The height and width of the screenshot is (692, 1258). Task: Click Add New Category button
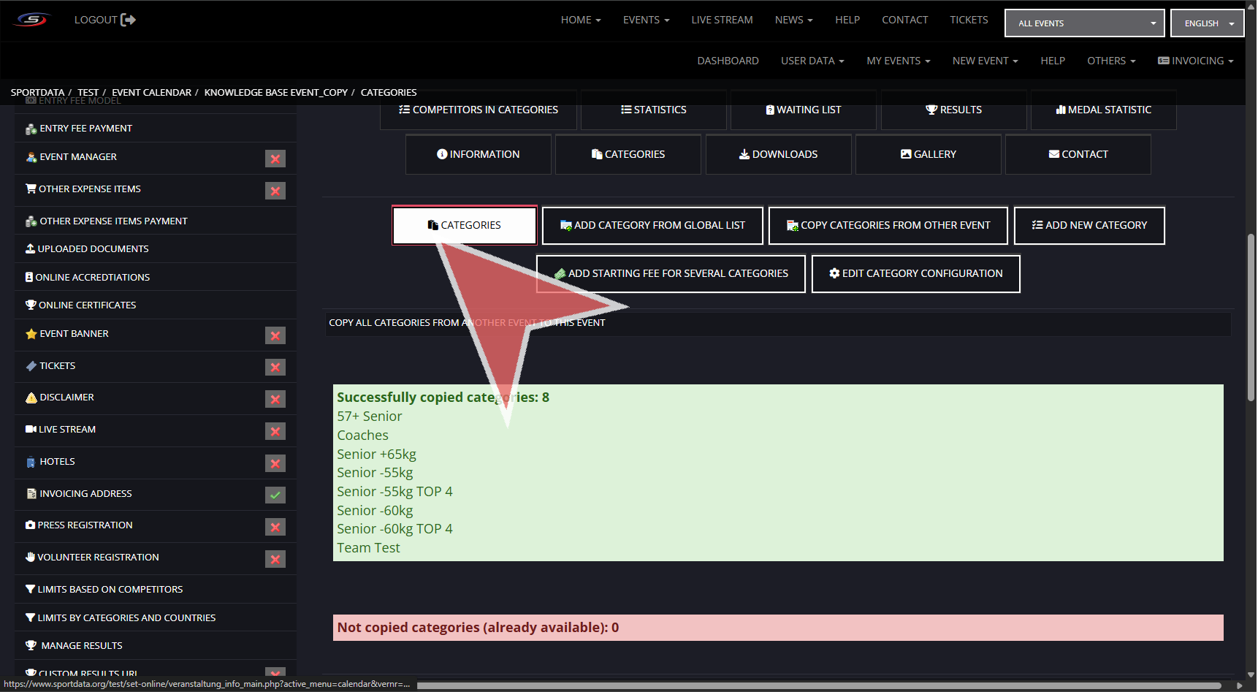1089,225
